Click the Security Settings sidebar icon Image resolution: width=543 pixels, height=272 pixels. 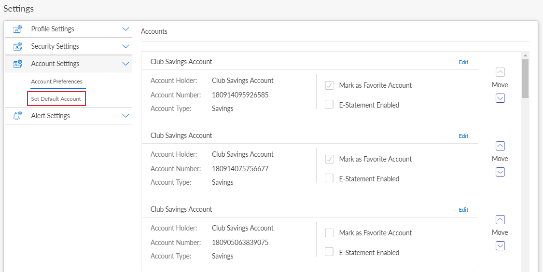[17, 46]
